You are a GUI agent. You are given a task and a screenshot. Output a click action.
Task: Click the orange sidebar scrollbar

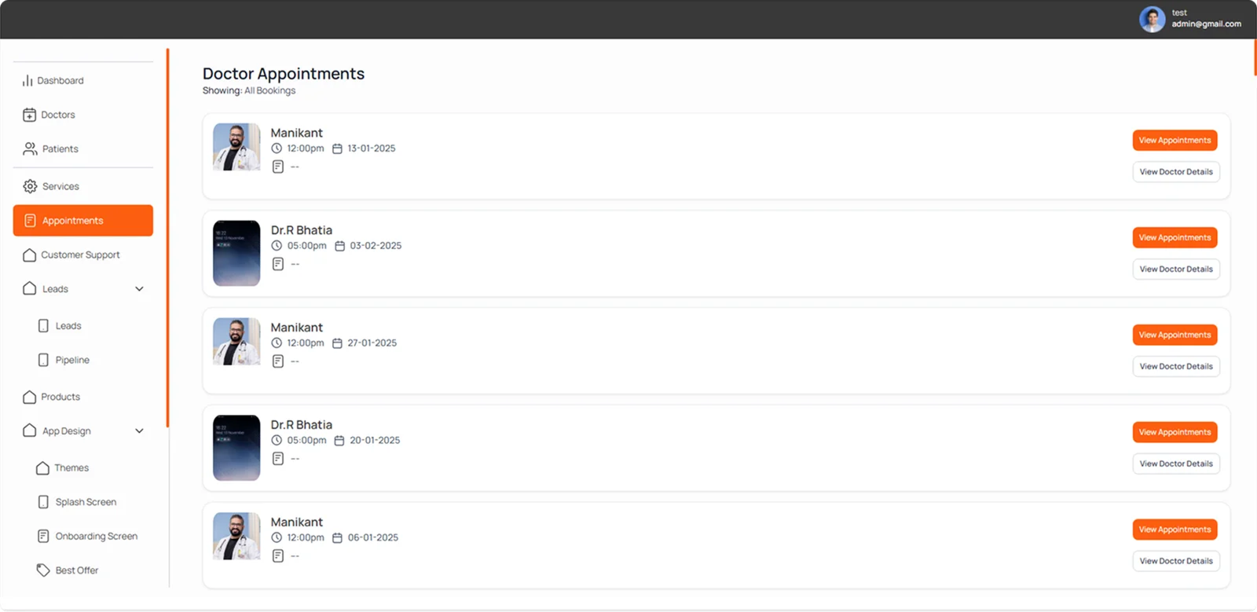tap(167, 237)
